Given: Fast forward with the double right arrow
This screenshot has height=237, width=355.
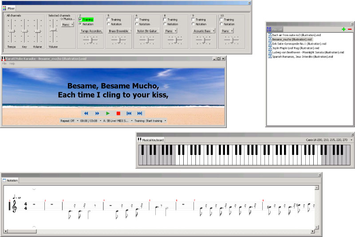Looking at the screenshot, I should pyautogui.click(x=97, y=114).
